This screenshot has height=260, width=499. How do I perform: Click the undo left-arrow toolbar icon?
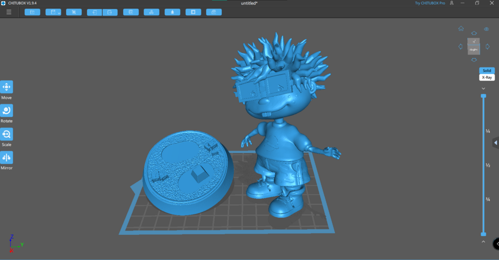pos(94,12)
